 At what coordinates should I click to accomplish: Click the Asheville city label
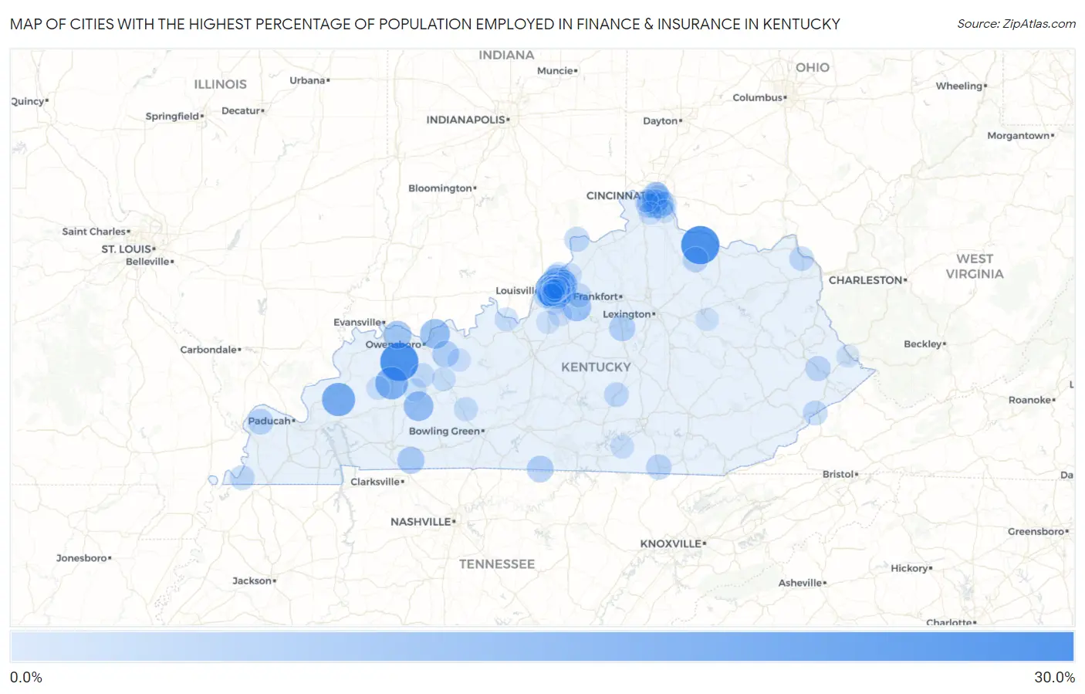pos(802,583)
